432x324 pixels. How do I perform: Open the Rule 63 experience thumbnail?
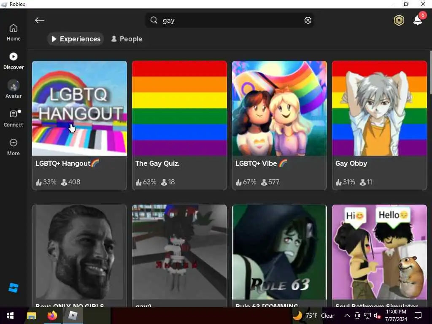279,252
